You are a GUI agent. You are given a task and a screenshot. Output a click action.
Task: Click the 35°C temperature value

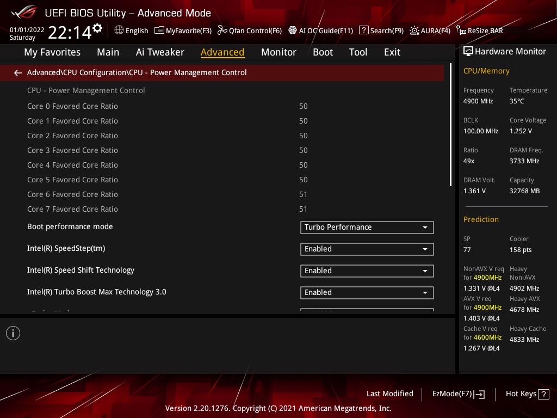point(517,101)
